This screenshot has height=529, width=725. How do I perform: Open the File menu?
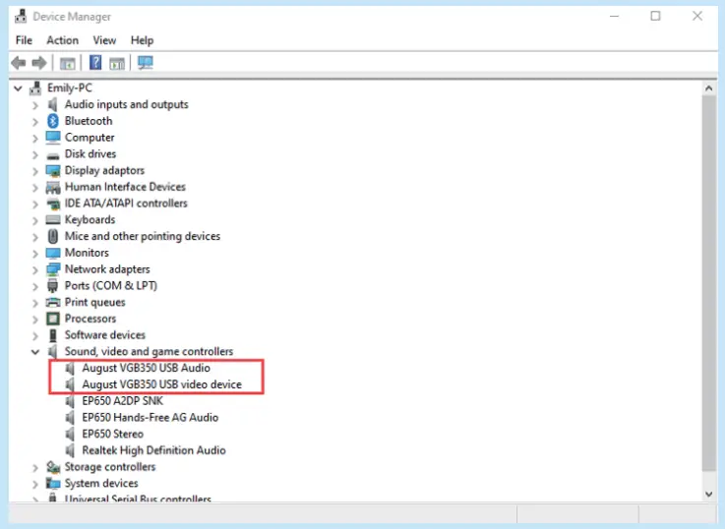click(24, 40)
